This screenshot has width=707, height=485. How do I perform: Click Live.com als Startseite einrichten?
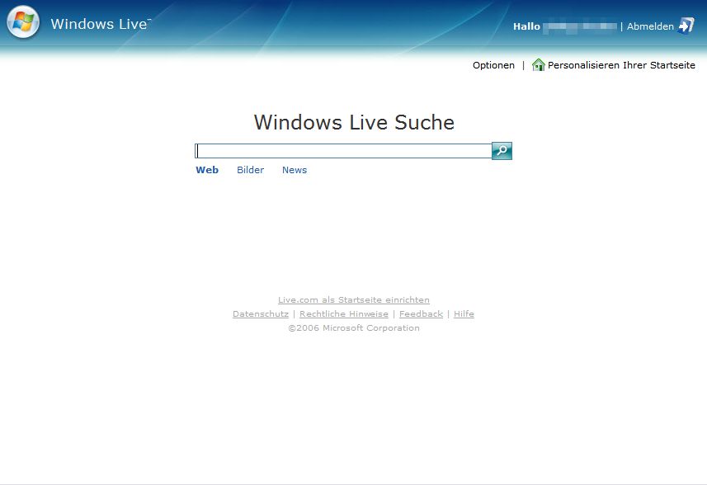tap(353, 299)
